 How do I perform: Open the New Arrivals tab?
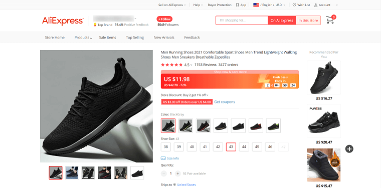(164, 37)
